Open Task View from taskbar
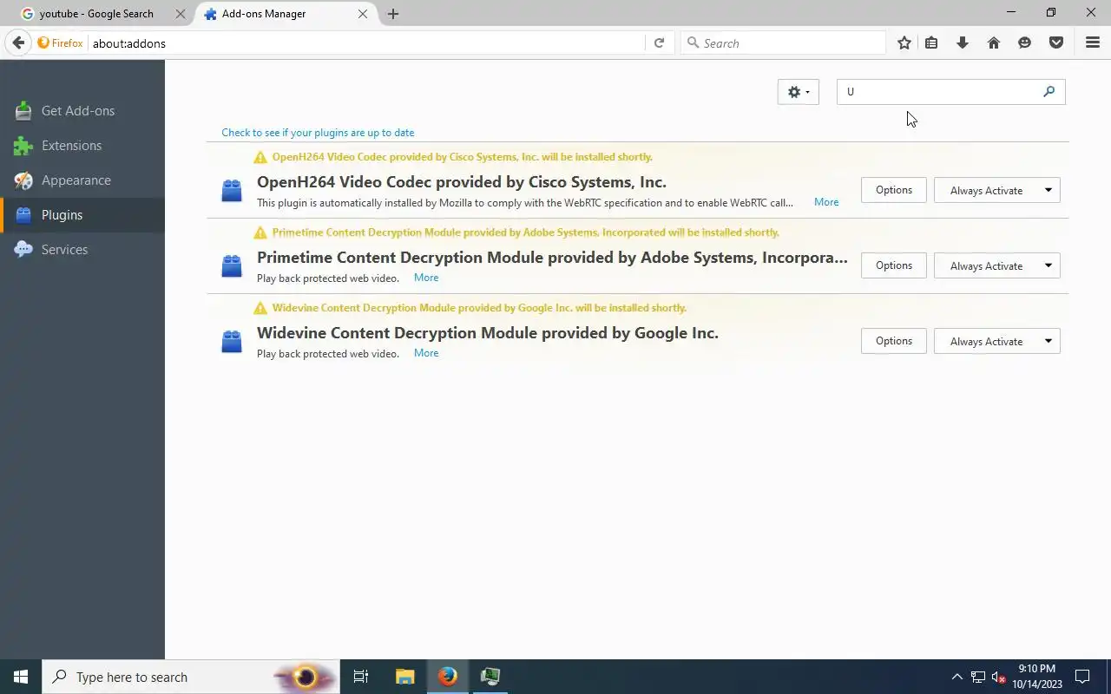 tap(361, 677)
